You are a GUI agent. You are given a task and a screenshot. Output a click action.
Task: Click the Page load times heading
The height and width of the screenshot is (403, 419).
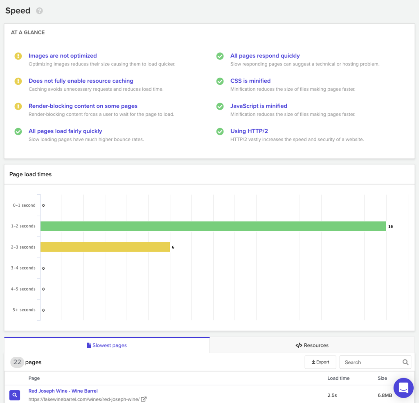pos(30,174)
